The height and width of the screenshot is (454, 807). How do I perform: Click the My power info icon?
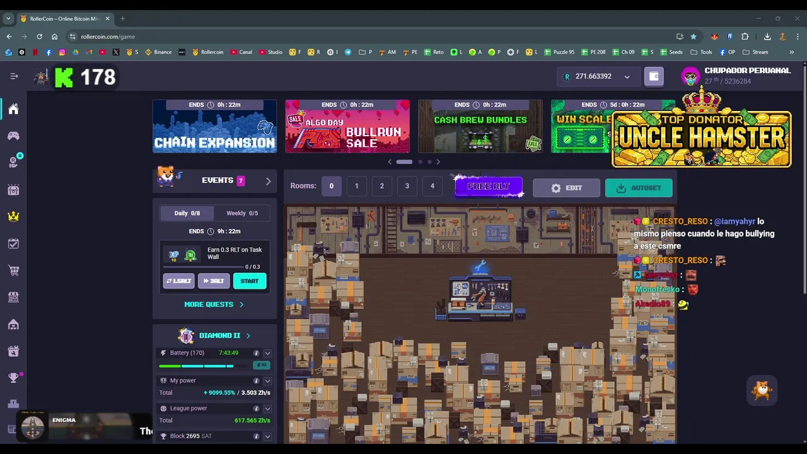pyautogui.click(x=256, y=381)
